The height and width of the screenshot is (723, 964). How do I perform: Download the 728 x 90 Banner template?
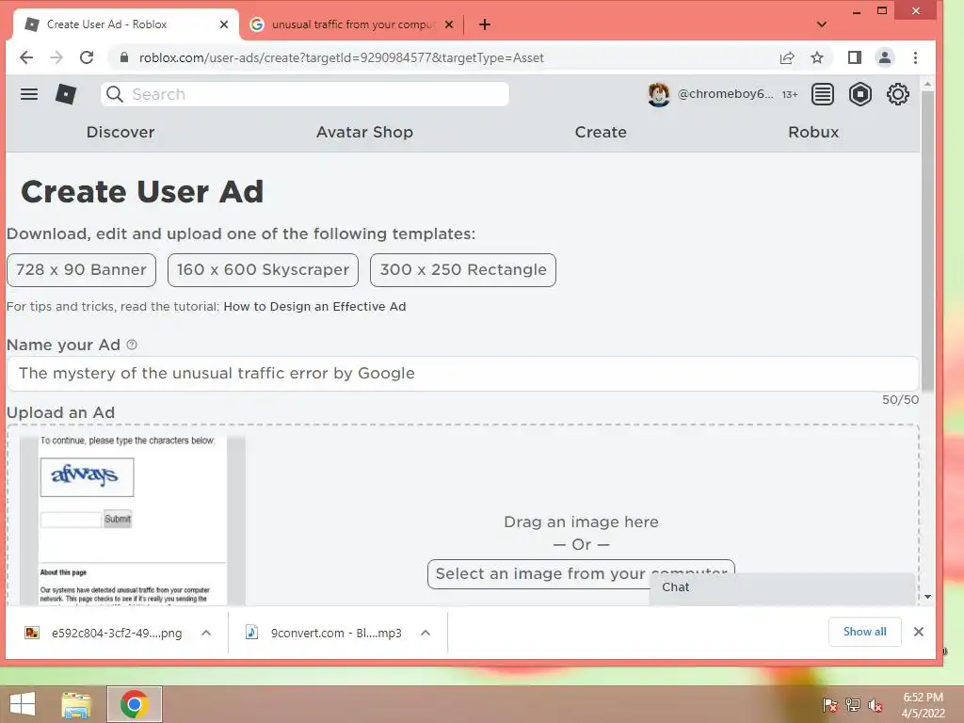point(81,270)
